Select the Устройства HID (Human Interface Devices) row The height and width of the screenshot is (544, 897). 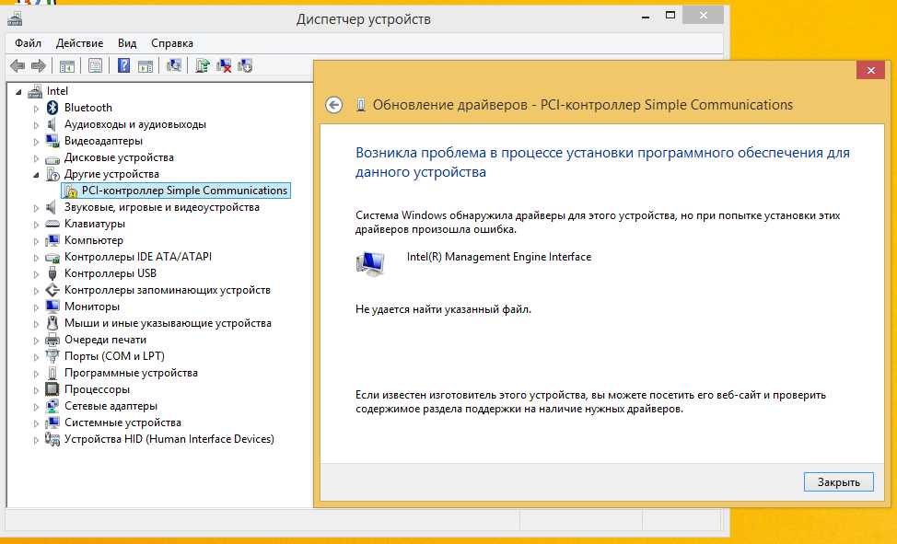[169, 439]
